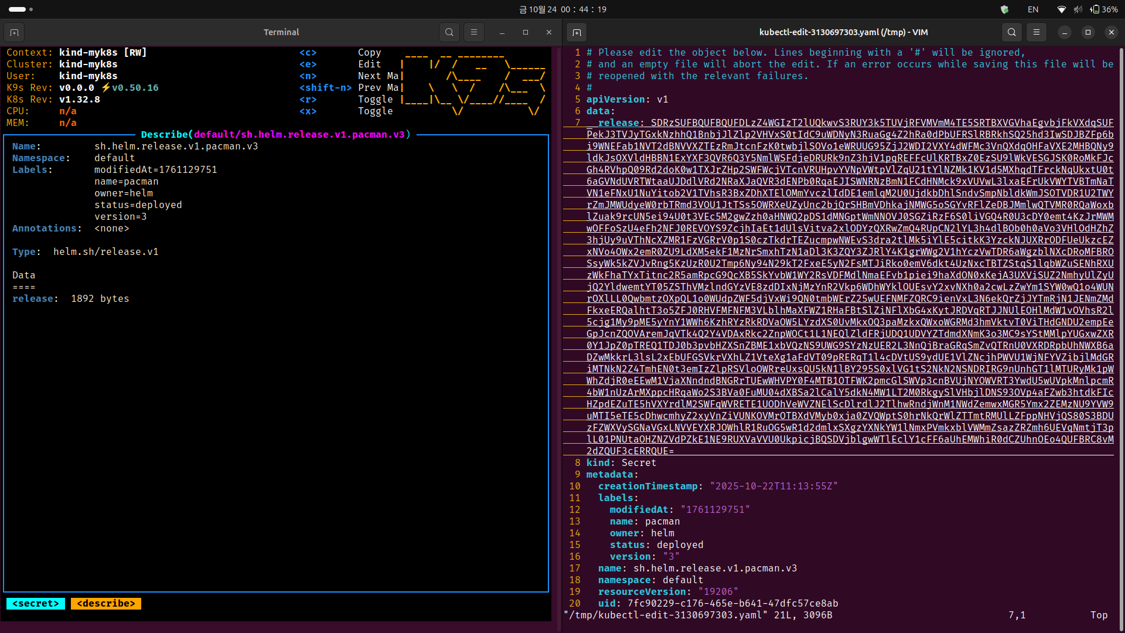Click the security shield tray icon
This screenshot has height=633, width=1125.
pos(1004,9)
